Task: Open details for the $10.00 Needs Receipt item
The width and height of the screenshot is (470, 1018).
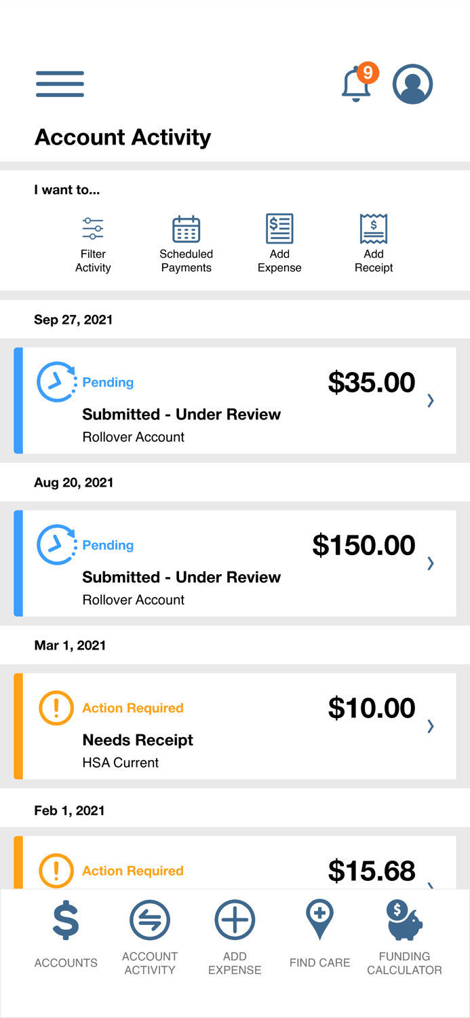Action: (430, 726)
